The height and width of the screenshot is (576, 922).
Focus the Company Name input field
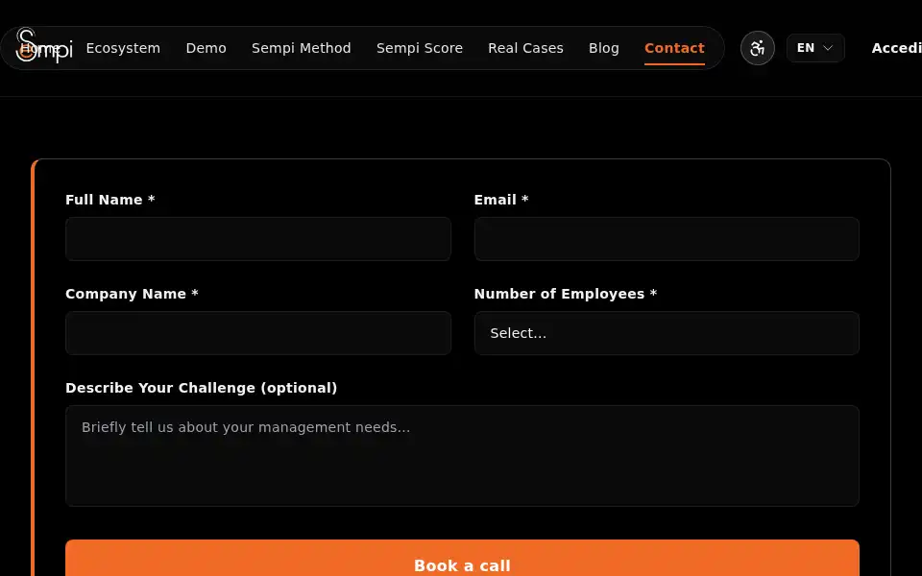coord(258,333)
